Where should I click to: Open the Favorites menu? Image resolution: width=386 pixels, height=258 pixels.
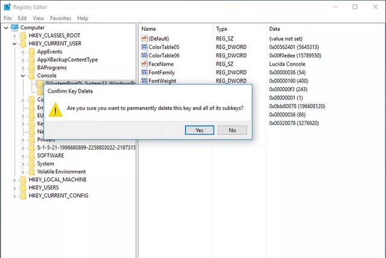coord(60,18)
